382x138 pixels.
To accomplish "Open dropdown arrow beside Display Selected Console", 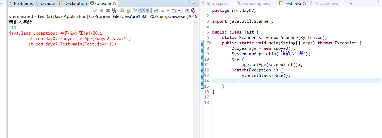I will (168, 11).
